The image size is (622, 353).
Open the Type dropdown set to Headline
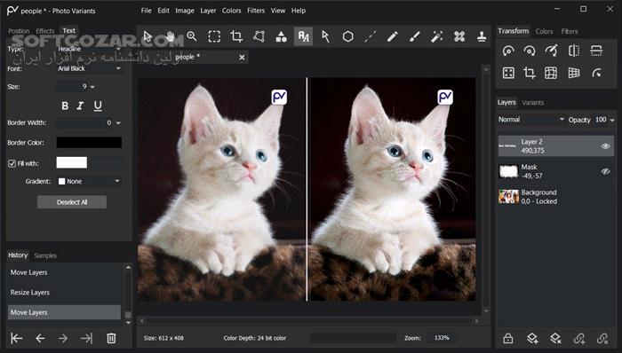[x=89, y=49]
